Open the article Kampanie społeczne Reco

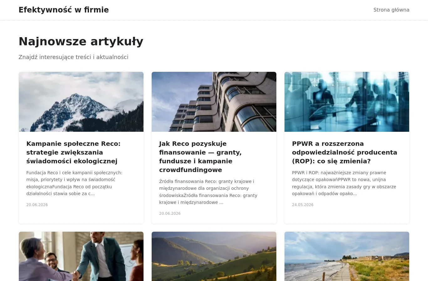coord(74,152)
